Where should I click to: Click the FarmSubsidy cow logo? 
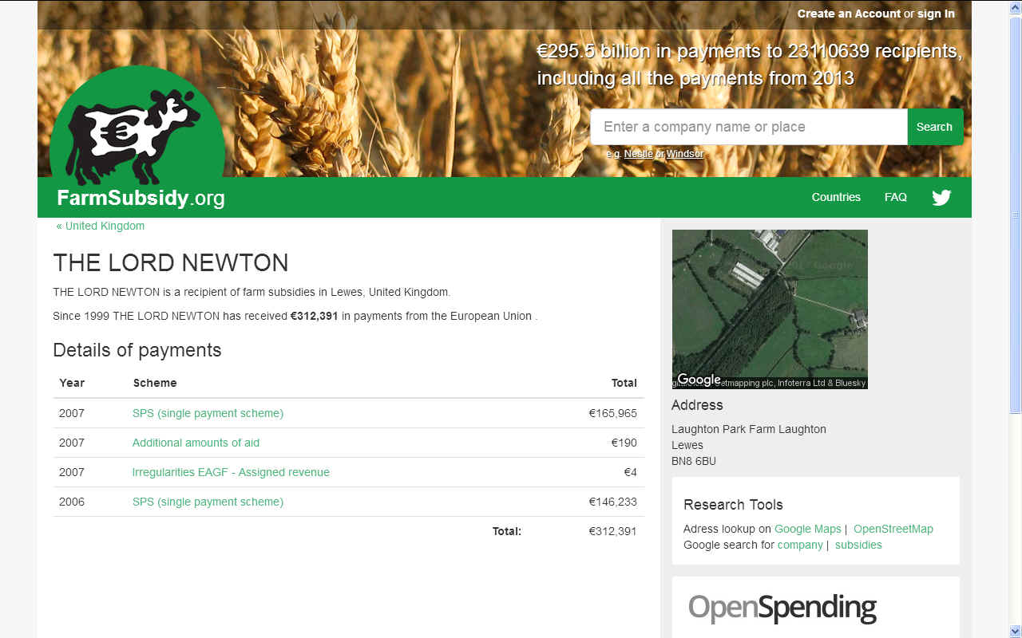coord(137,128)
